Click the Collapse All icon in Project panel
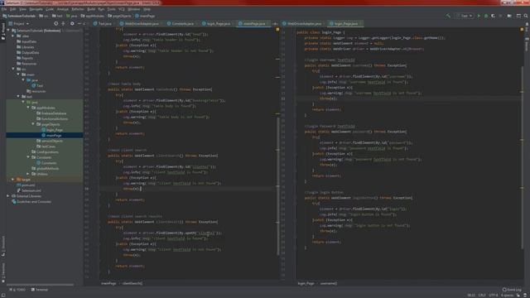Screen dimensions: 530x298 click(x=63, y=24)
